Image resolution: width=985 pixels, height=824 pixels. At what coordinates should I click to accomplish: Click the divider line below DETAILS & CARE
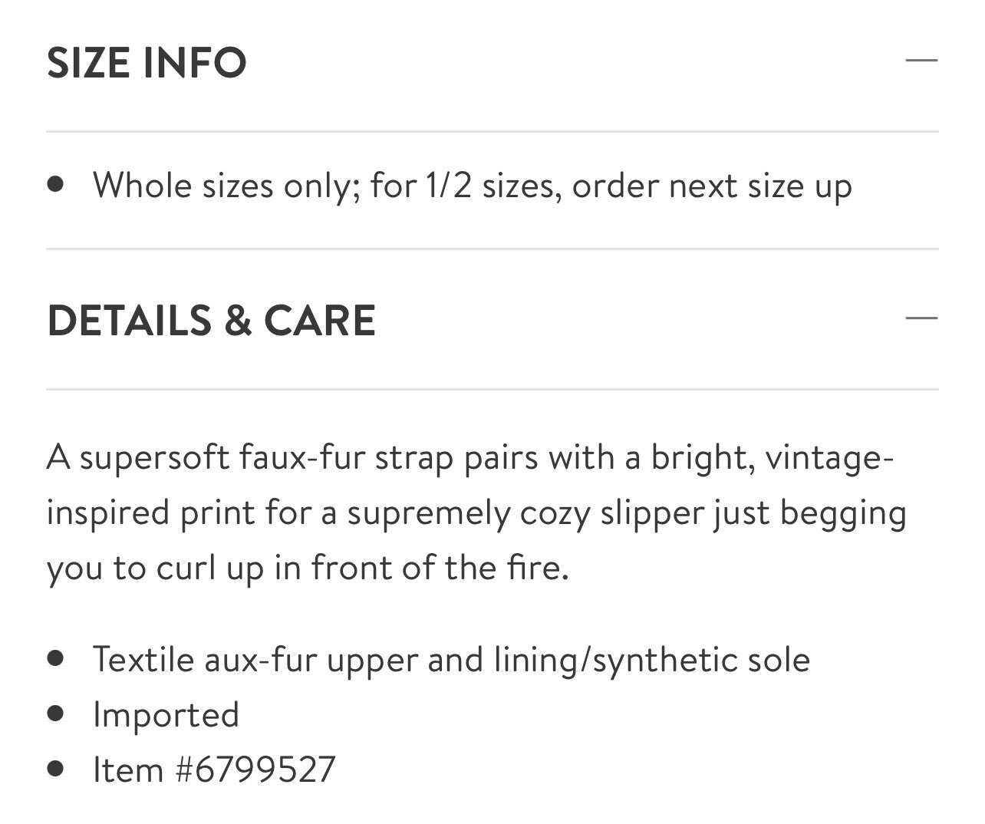pos(492,390)
